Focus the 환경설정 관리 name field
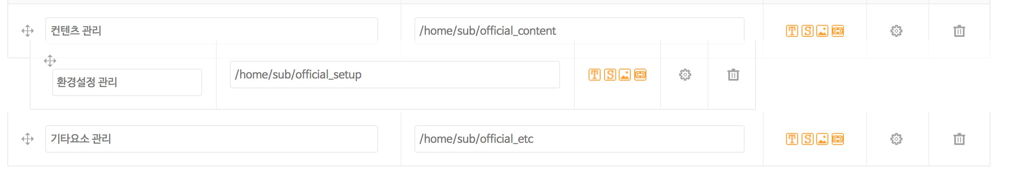 pyautogui.click(x=127, y=82)
